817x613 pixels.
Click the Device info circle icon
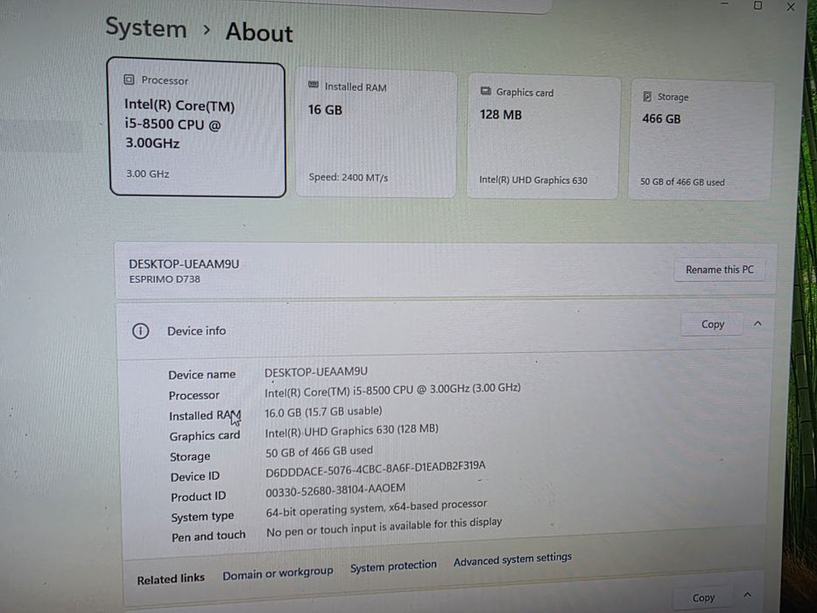click(140, 331)
